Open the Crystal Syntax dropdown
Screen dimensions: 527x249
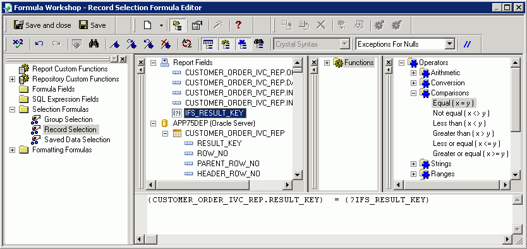coord(345,44)
